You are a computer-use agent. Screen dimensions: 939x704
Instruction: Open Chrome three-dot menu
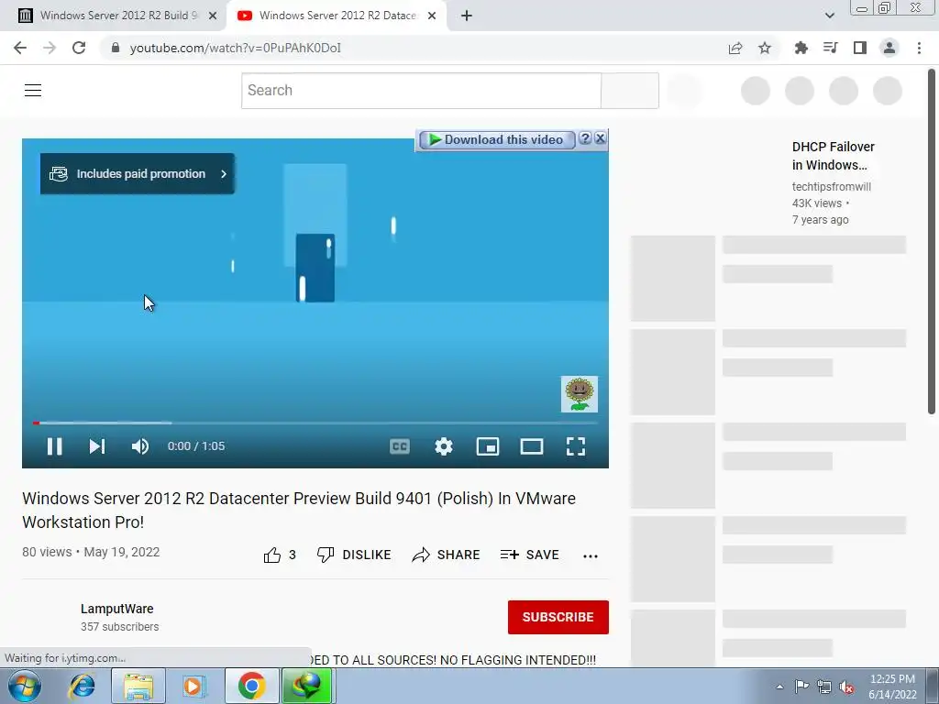pyautogui.click(x=919, y=48)
